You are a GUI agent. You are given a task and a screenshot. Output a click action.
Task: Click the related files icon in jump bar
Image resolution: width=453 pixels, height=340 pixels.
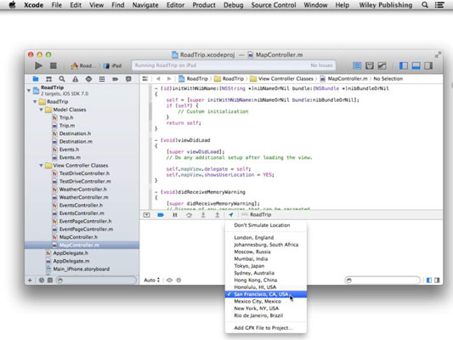(145, 78)
